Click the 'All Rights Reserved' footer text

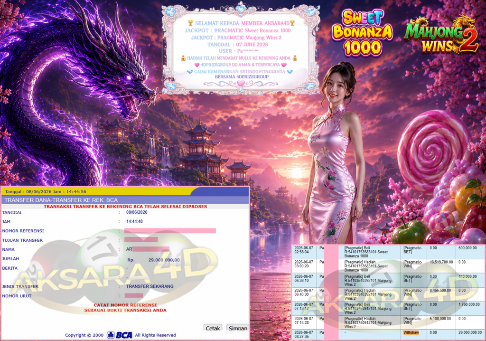point(155,335)
